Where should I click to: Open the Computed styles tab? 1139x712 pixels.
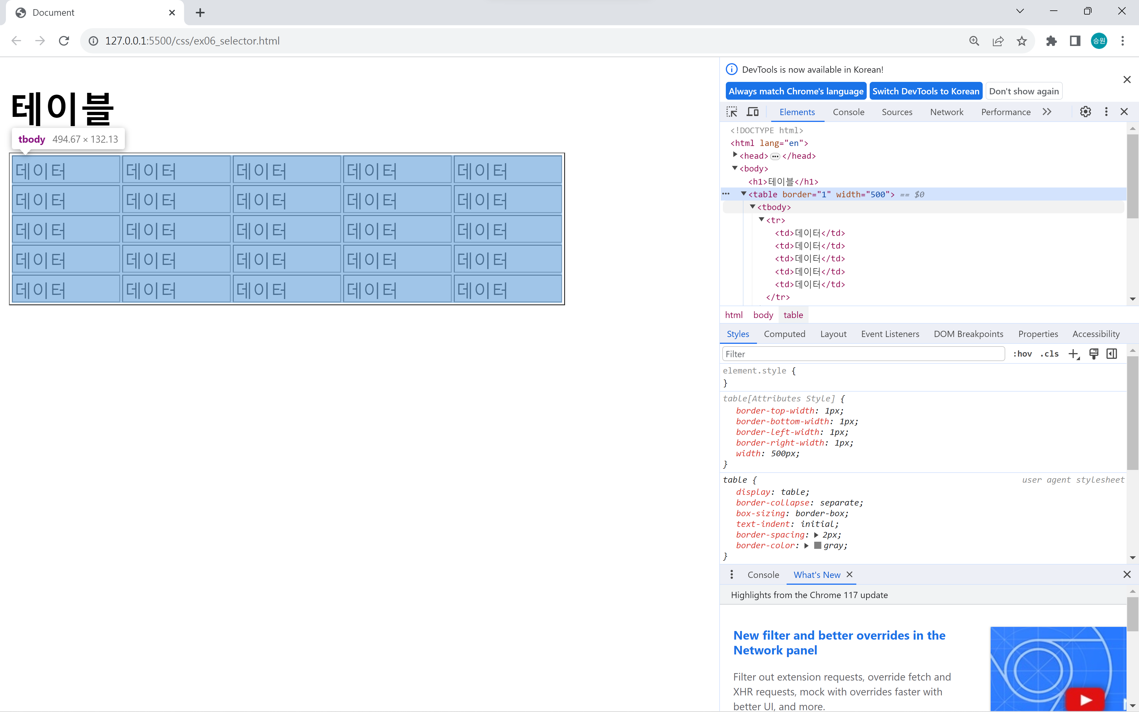pos(784,334)
